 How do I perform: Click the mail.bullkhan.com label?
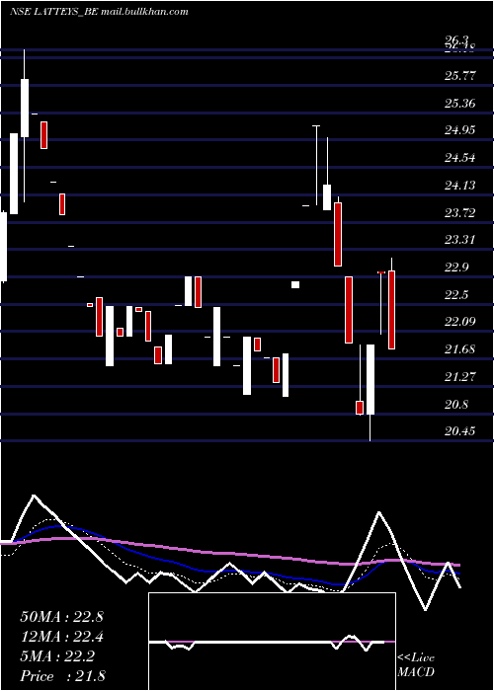pyautogui.click(x=144, y=12)
